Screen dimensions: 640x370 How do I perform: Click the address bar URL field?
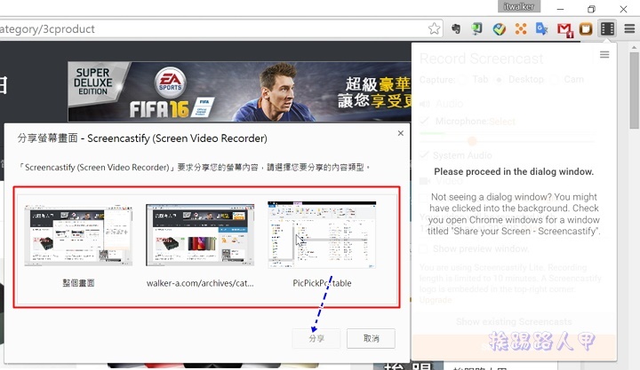(212, 29)
